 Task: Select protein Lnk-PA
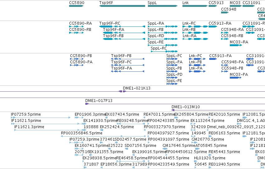197,71
